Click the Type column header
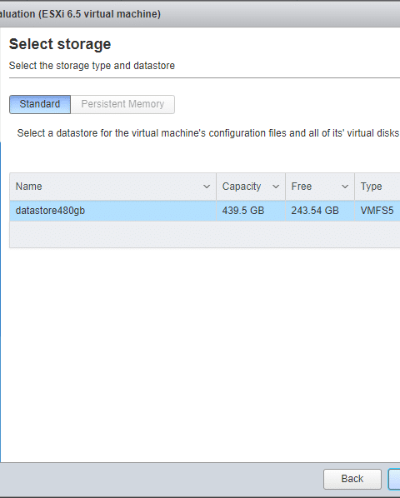Screen dimensions: 400x498 click(x=377, y=187)
